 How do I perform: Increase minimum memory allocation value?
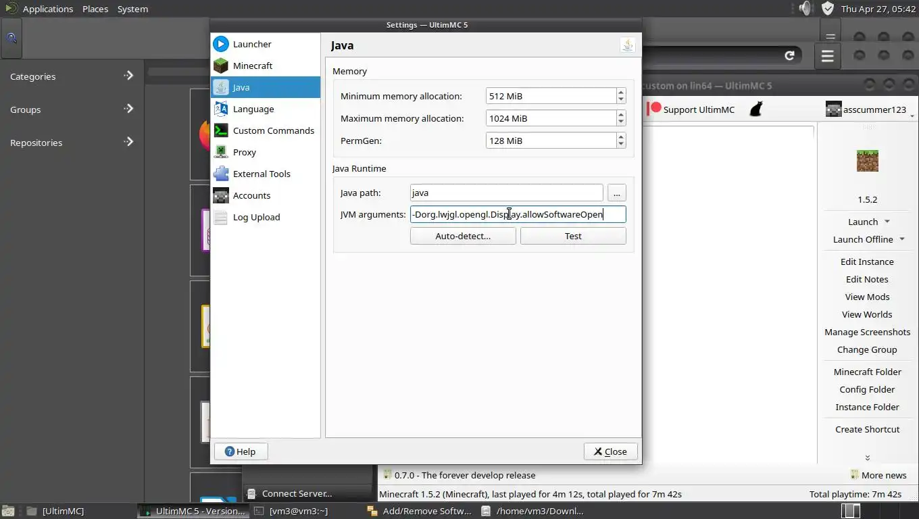click(x=621, y=93)
